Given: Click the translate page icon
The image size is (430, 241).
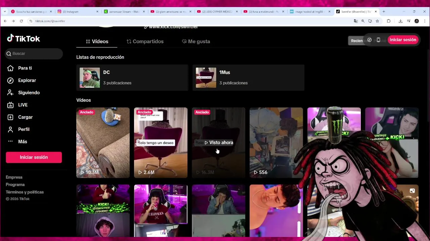Looking at the screenshot, I should coord(356,21).
